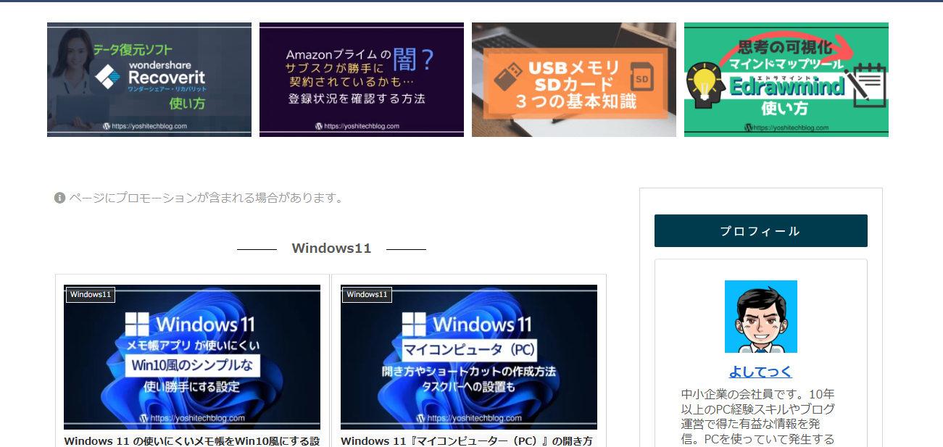
Task: Click the Windows logo on the マイコンピュータ thumbnail
Action: click(x=414, y=323)
